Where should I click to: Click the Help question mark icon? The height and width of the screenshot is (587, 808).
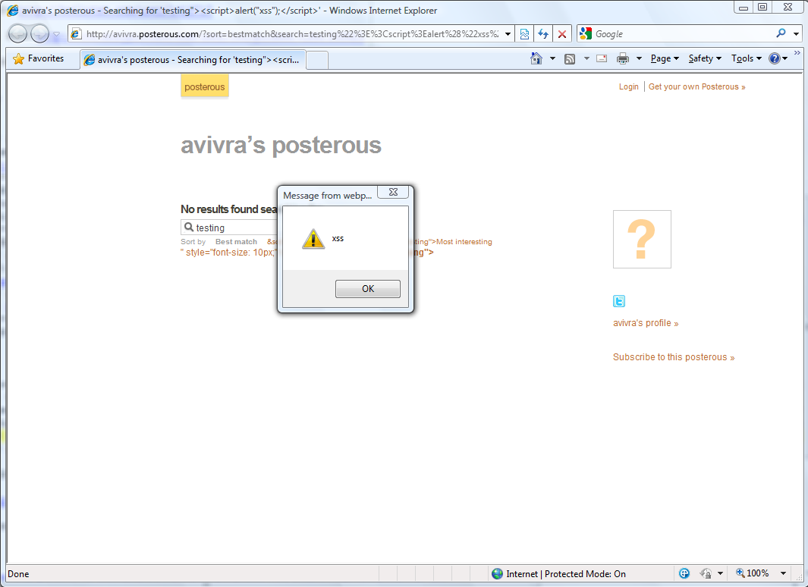tap(774, 58)
